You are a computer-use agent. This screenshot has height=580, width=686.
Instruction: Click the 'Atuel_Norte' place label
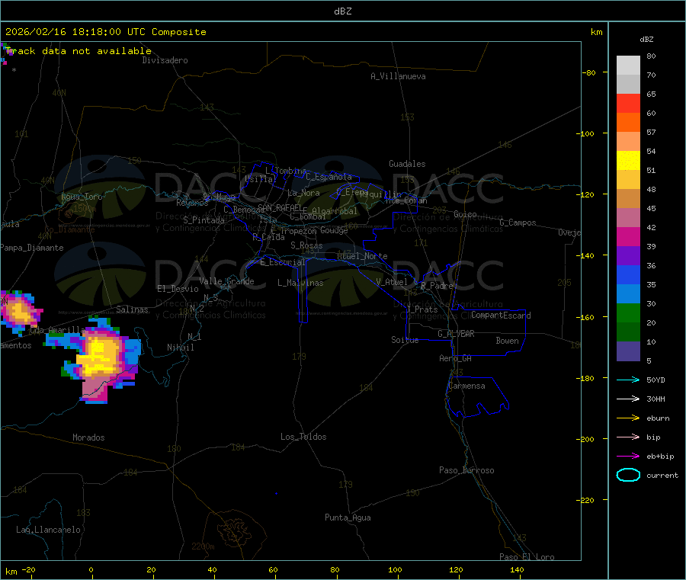[362, 256]
